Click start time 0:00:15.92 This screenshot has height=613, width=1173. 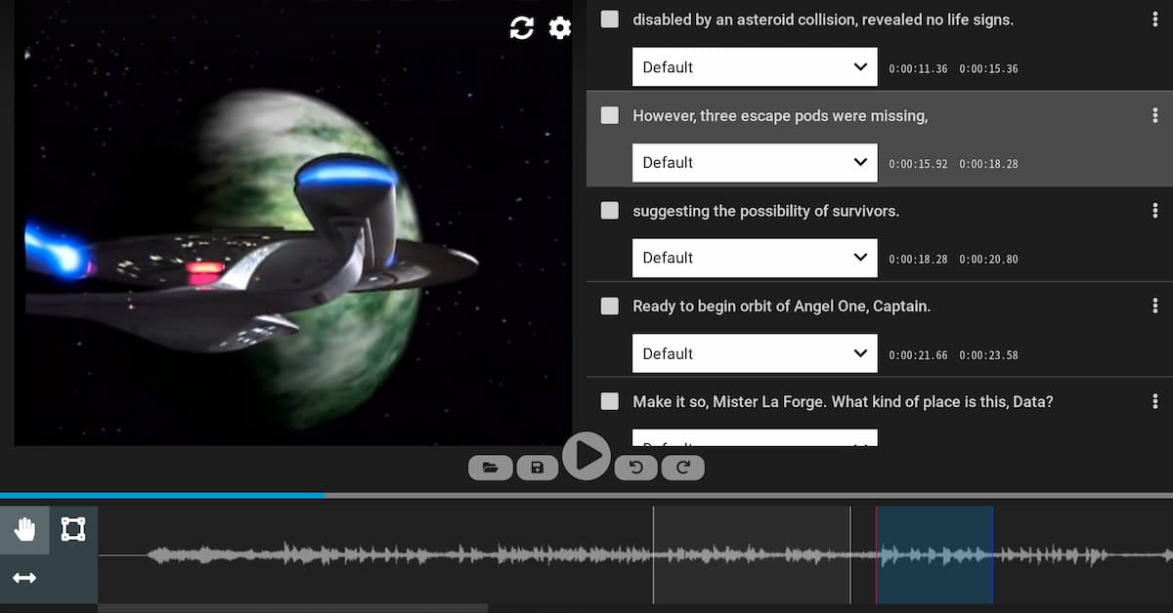[x=918, y=164]
